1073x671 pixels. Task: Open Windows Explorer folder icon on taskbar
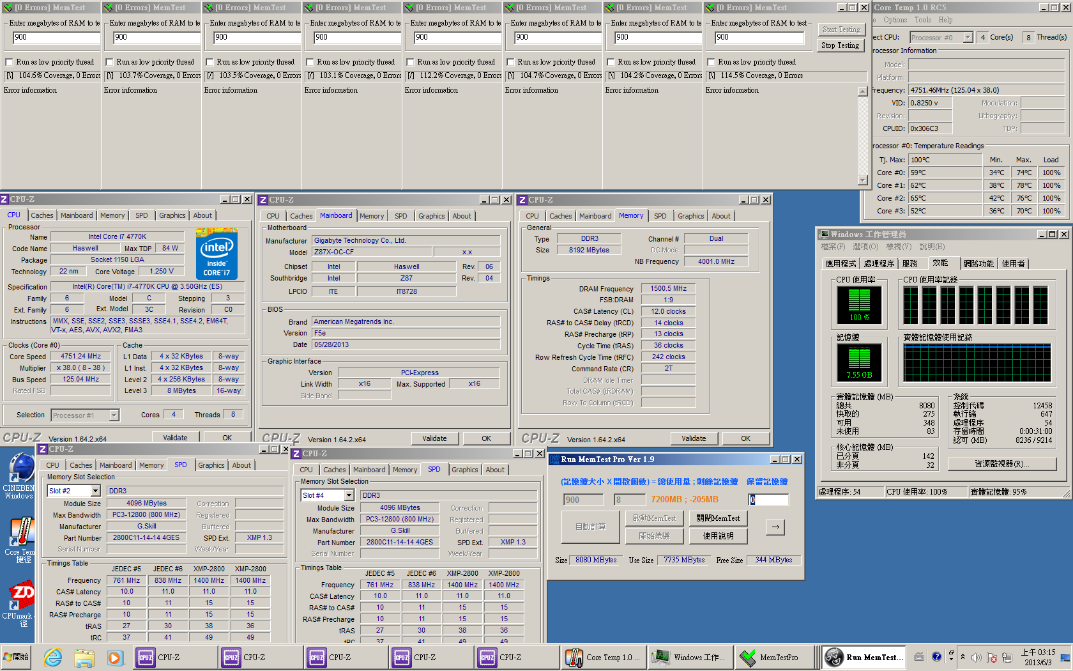(x=84, y=657)
